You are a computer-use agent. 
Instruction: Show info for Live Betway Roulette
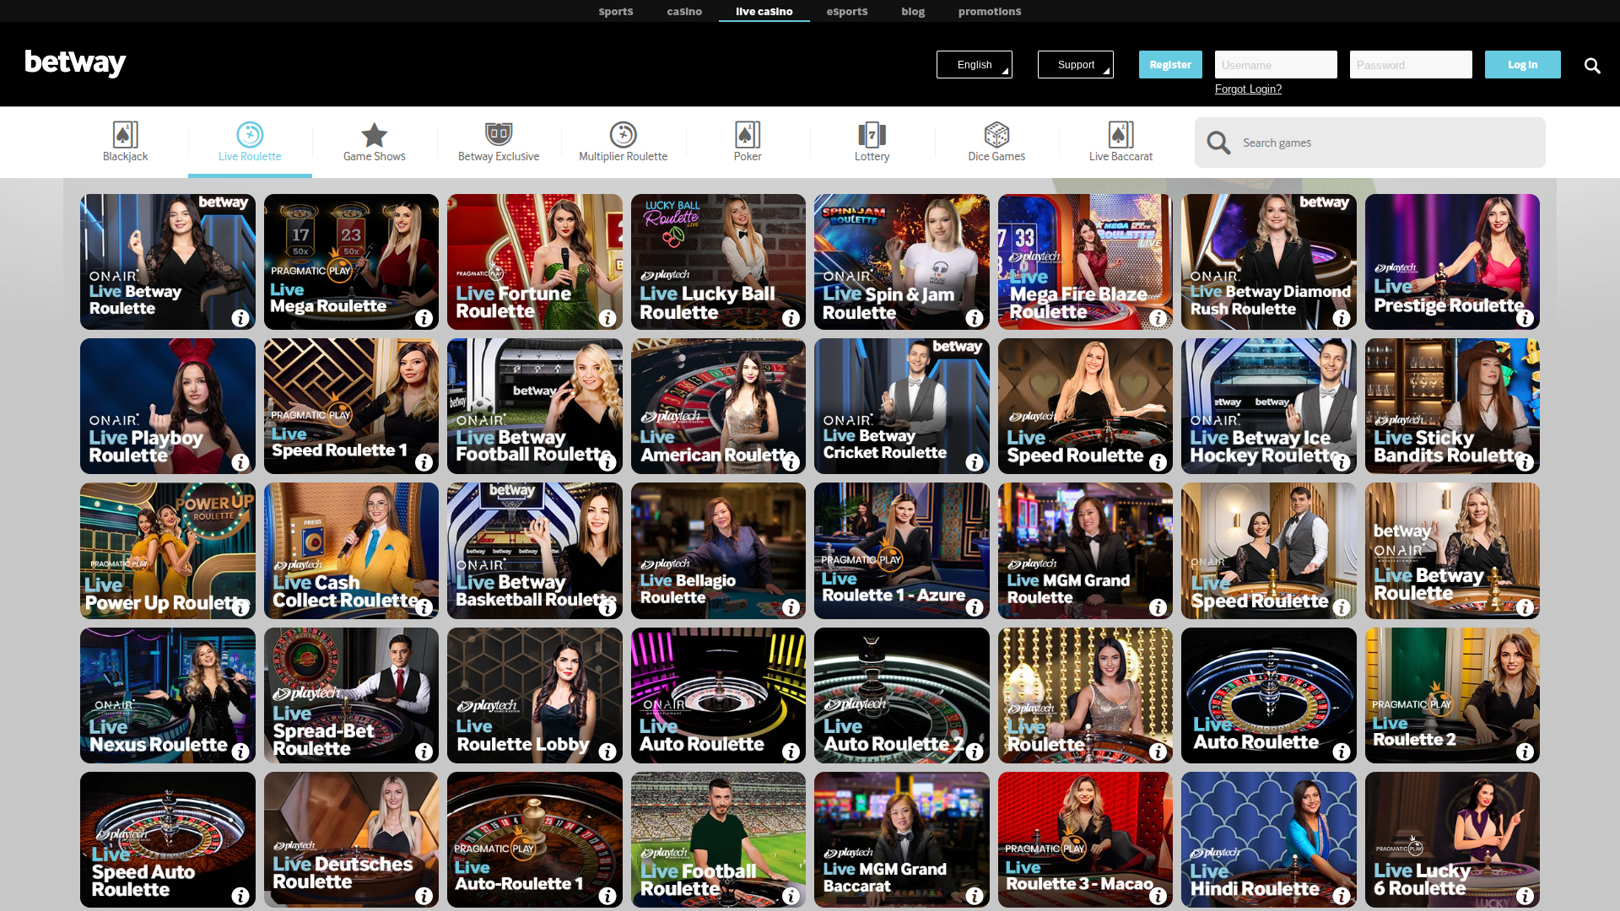pos(240,318)
